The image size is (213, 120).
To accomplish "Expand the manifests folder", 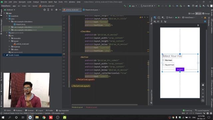I will click(x=7, y=16).
